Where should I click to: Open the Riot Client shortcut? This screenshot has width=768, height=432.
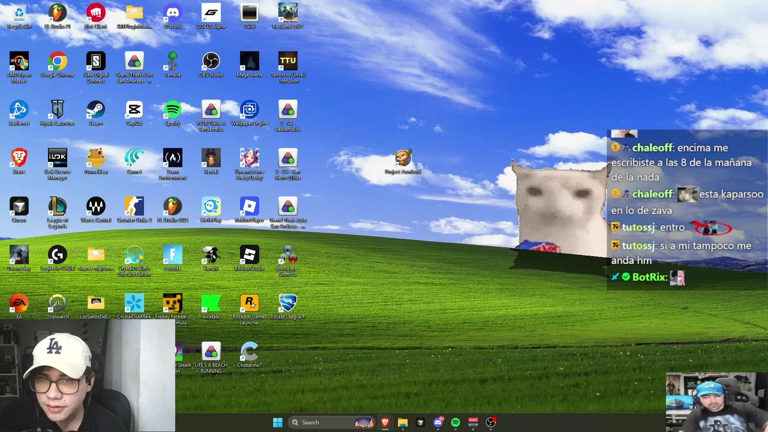click(96, 16)
